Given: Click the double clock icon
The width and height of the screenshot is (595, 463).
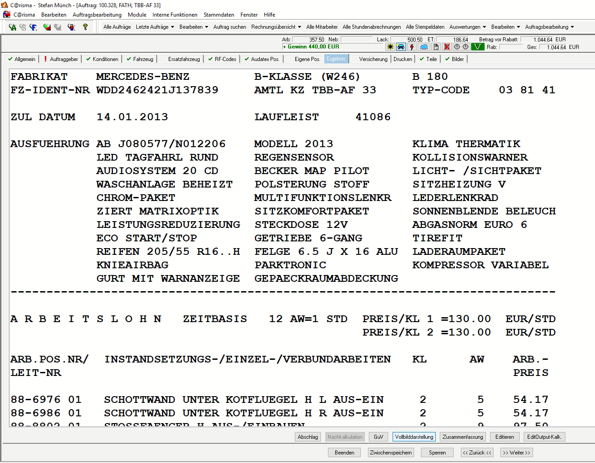Looking at the screenshot, I should (x=461, y=47).
